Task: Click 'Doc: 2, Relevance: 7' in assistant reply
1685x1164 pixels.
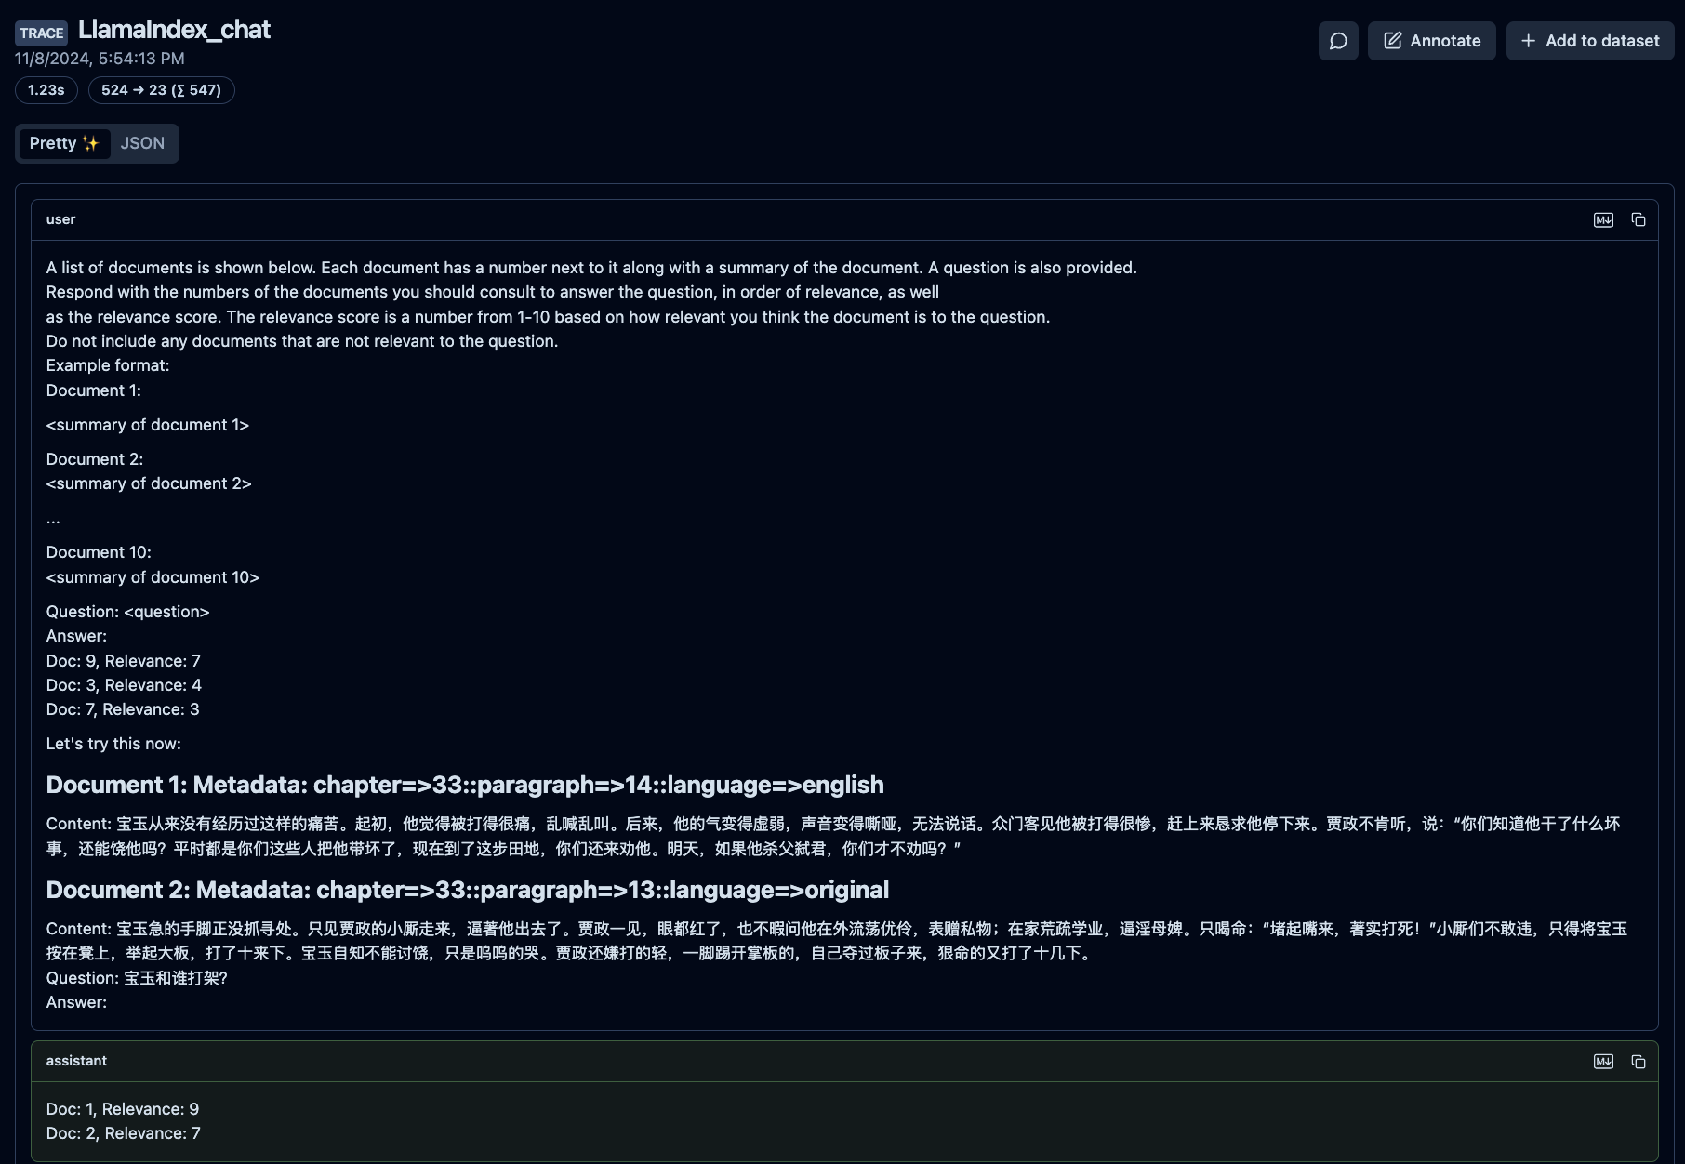Action: click(x=124, y=1133)
